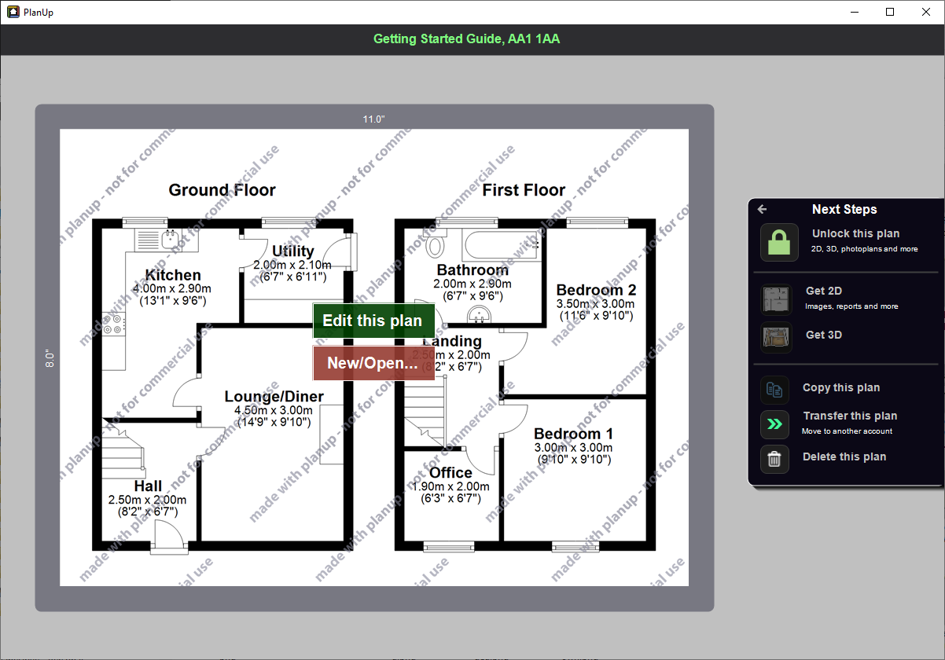
Task: Click the Lounge/Diner room label
Action: (x=274, y=397)
